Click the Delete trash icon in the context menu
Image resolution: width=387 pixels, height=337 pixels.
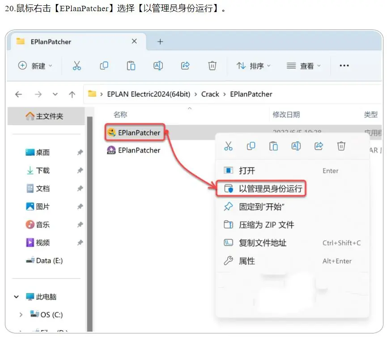coord(341,146)
